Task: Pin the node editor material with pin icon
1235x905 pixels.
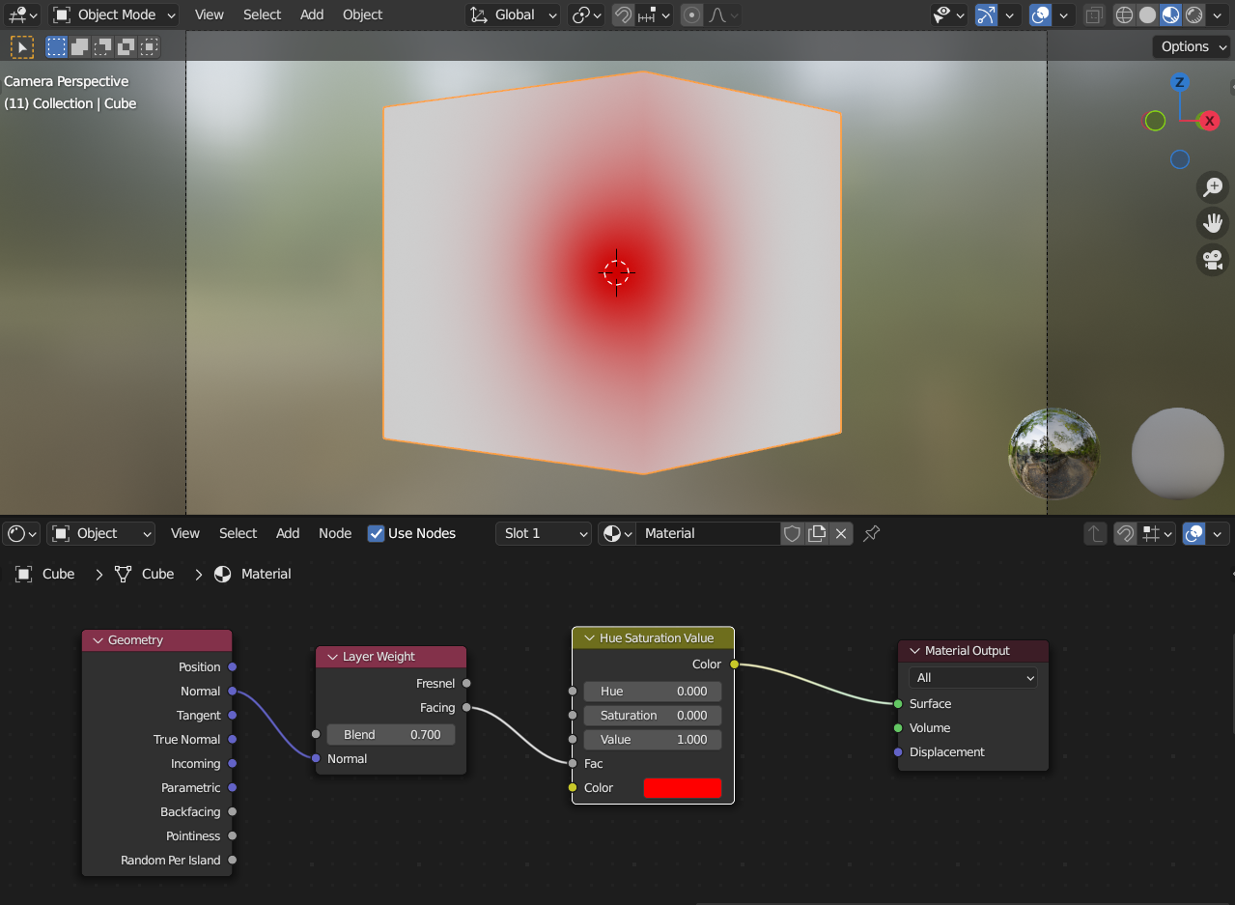Action: [x=871, y=533]
